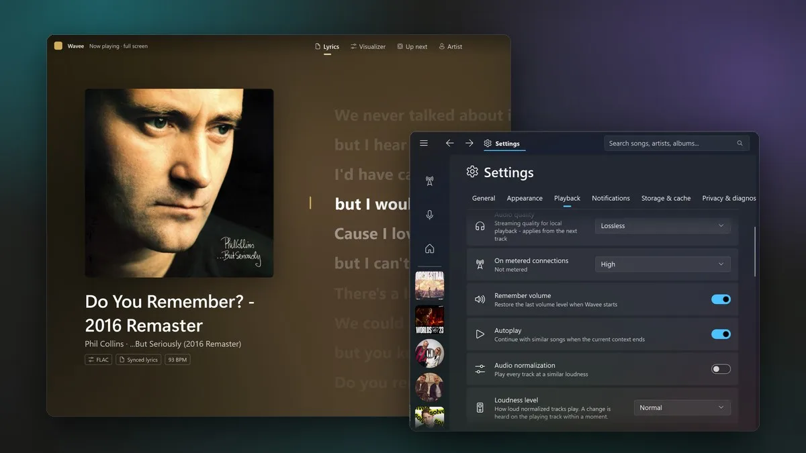
Task: Click the Wavee logo in player window
Action: pos(58,46)
